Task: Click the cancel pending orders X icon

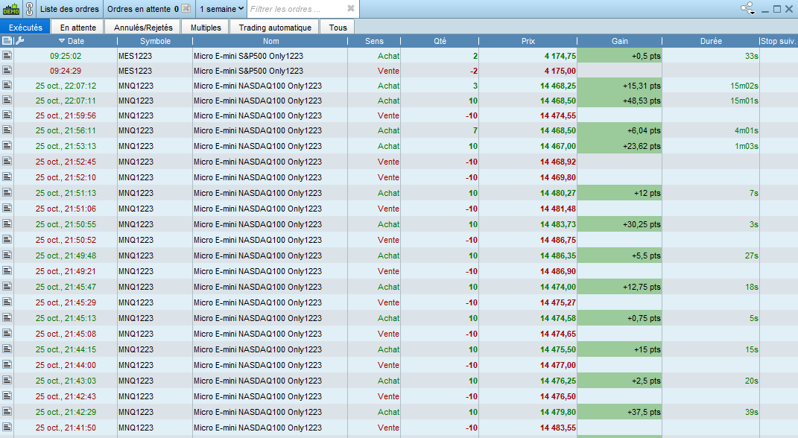Action: pos(186,9)
